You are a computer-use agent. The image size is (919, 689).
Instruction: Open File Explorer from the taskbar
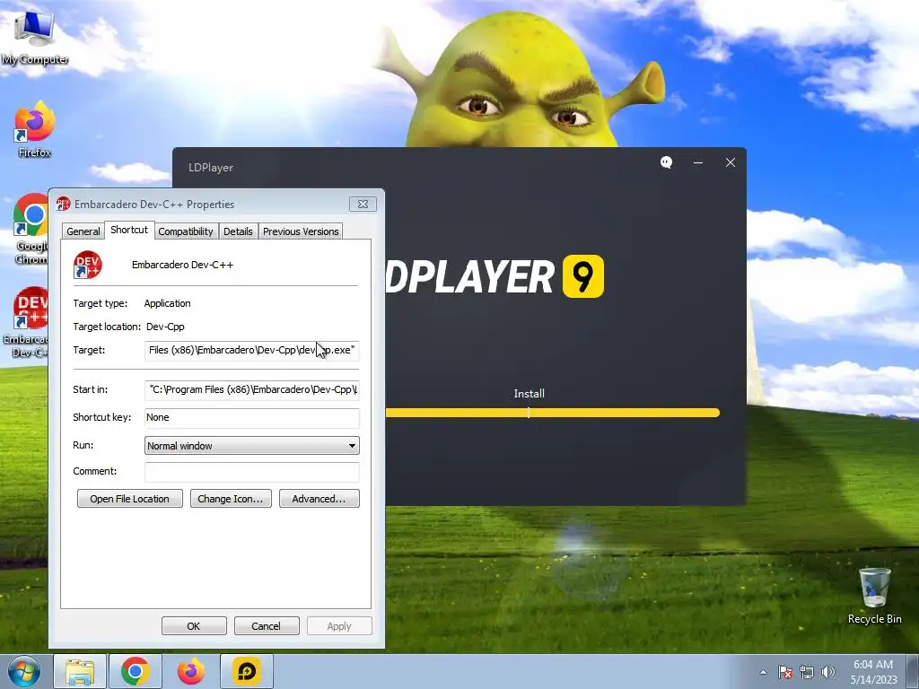[x=80, y=671]
